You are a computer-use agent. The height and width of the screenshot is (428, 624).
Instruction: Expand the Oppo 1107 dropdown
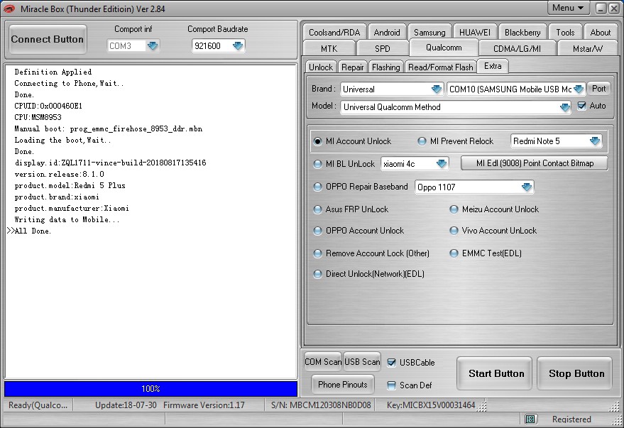527,187
